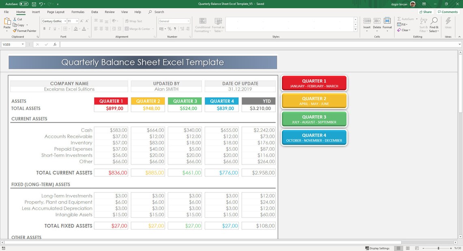Viewport: 463px width, 251px height.
Task: Open the Review ribbon tab
Action: coord(110,12)
